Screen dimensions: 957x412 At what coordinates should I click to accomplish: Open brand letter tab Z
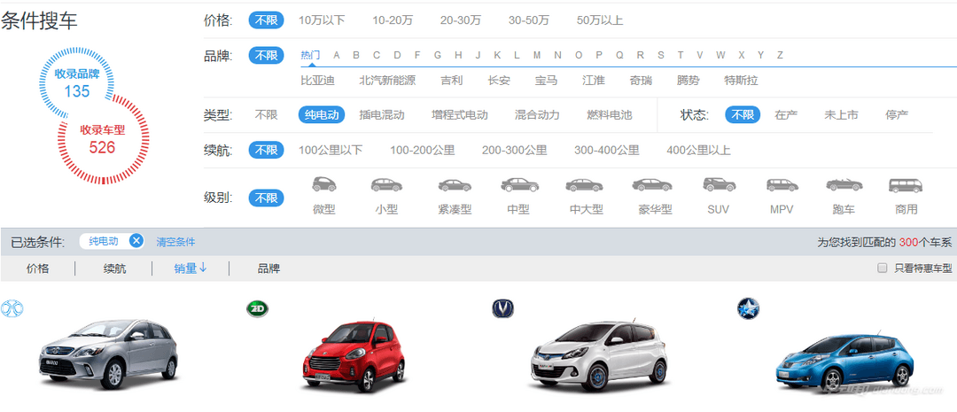(780, 55)
